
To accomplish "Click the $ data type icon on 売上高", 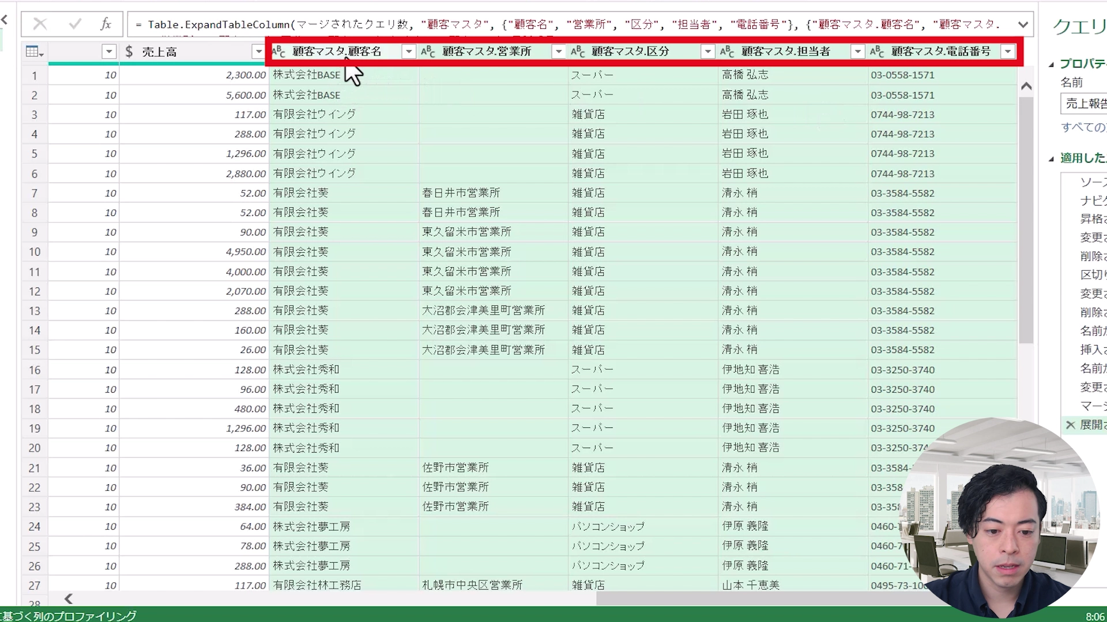I will tap(128, 51).
